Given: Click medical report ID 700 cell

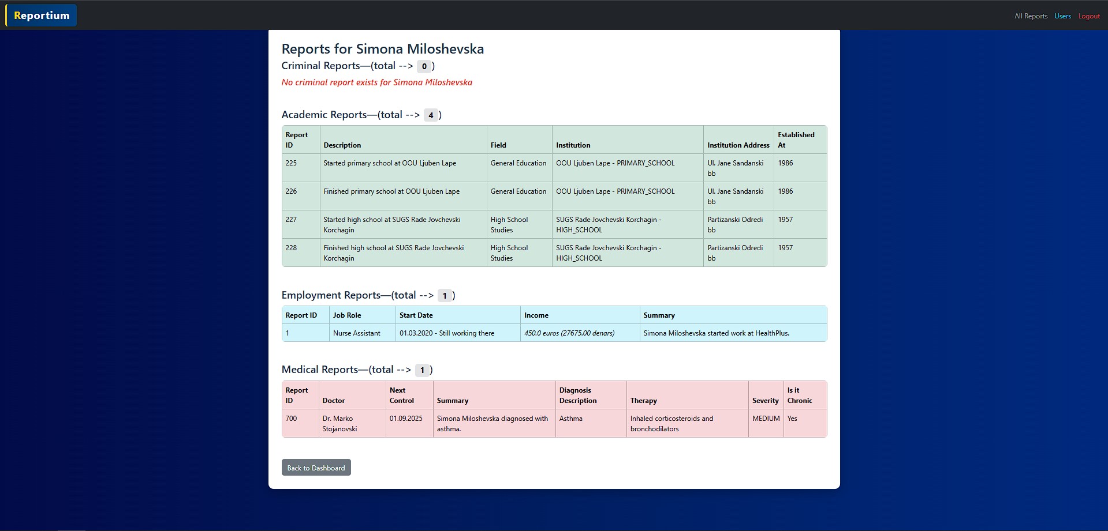Looking at the screenshot, I should (x=300, y=423).
